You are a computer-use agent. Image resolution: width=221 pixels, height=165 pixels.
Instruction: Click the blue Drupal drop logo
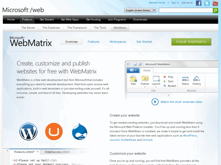click(x=80, y=131)
